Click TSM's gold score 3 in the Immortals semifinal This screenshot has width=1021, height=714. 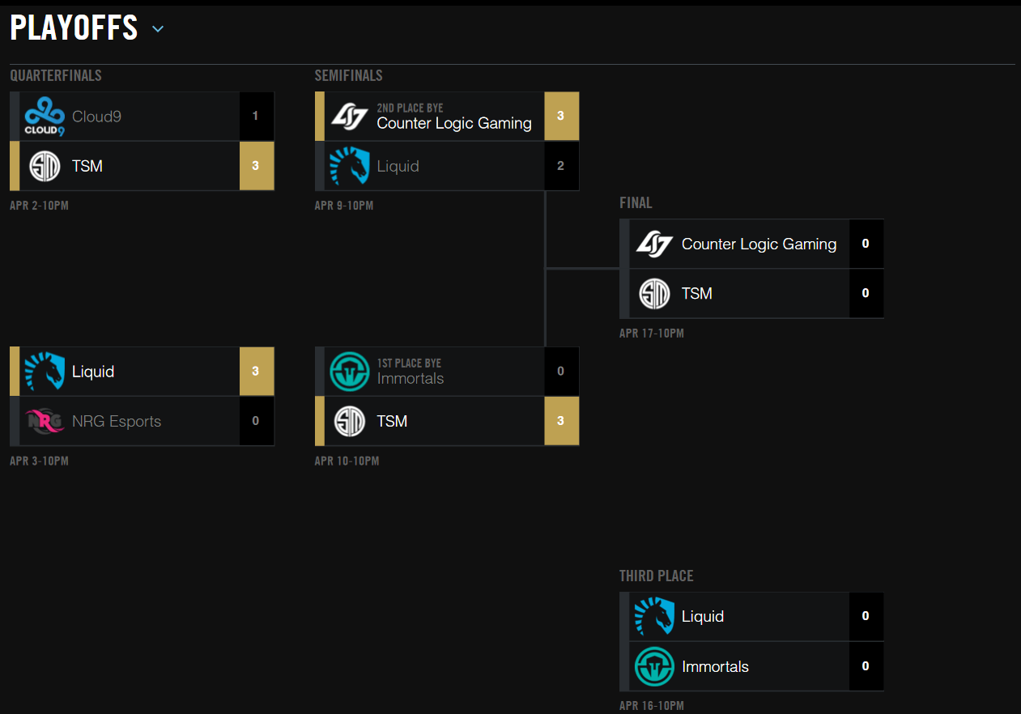pos(561,421)
